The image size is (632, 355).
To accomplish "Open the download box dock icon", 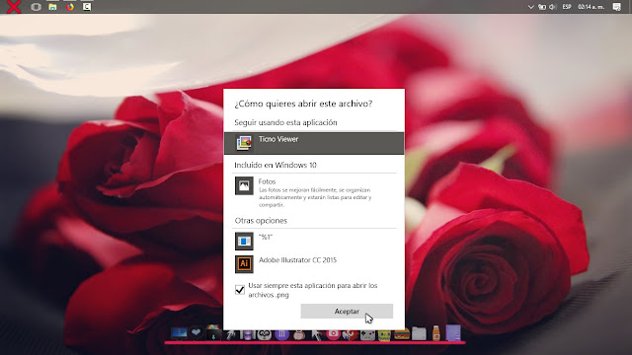I will tap(213, 333).
